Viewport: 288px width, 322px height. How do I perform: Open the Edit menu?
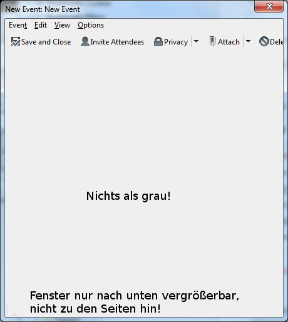pyautogui.click(x=41, y=25)
